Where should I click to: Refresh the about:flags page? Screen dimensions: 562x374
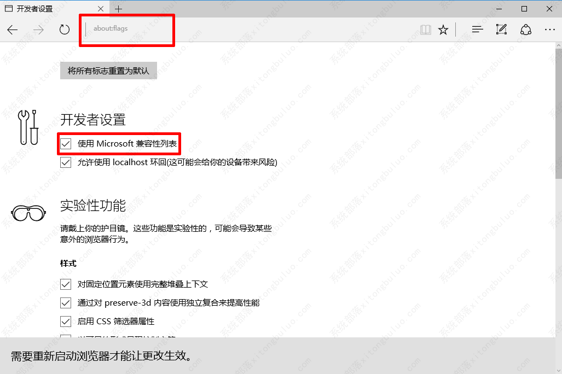coord(64,30)
